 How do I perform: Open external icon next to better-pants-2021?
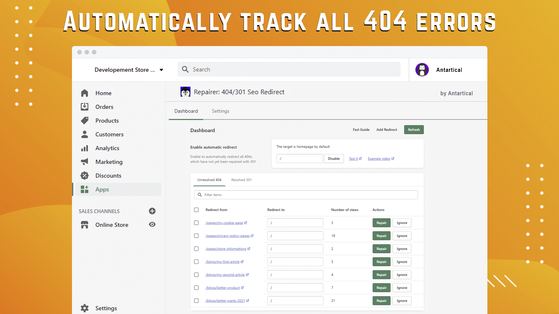248,300
